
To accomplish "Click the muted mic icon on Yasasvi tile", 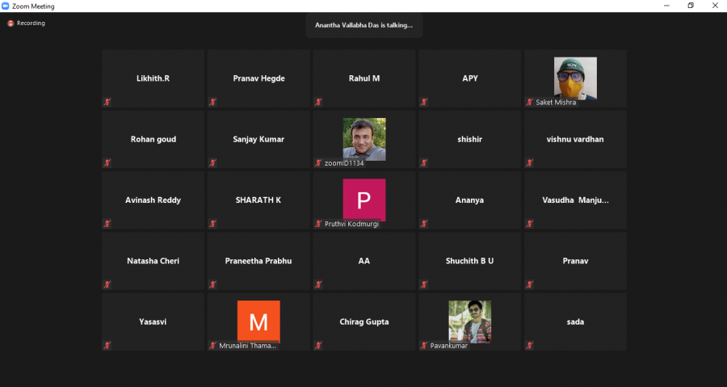I will [107, 345].
